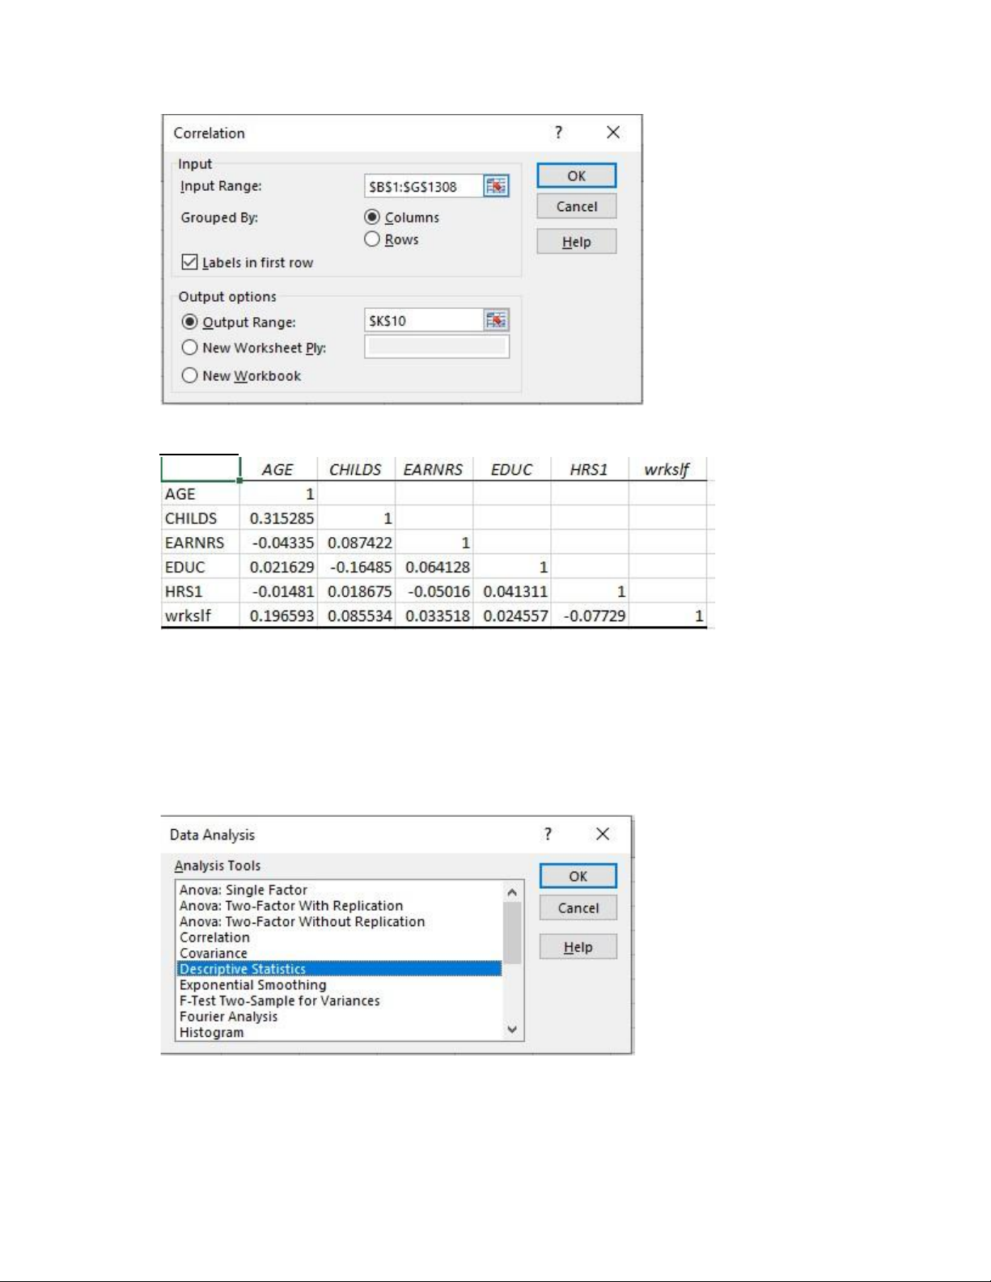Select the Columns grouping radio button
Viewport: 991px width, 1282px height.
click(372, 217)
